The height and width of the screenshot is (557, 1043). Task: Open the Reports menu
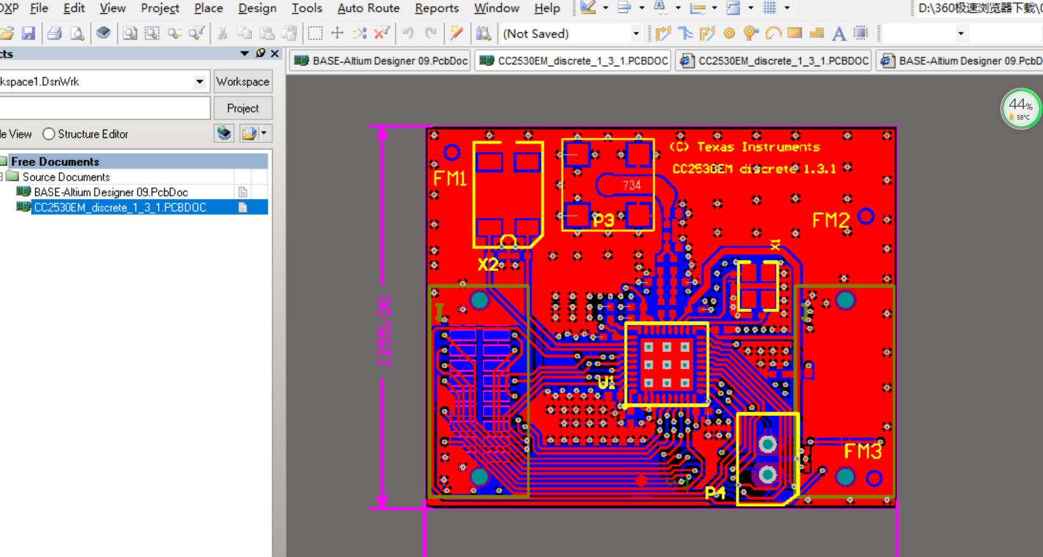[436, 8]
